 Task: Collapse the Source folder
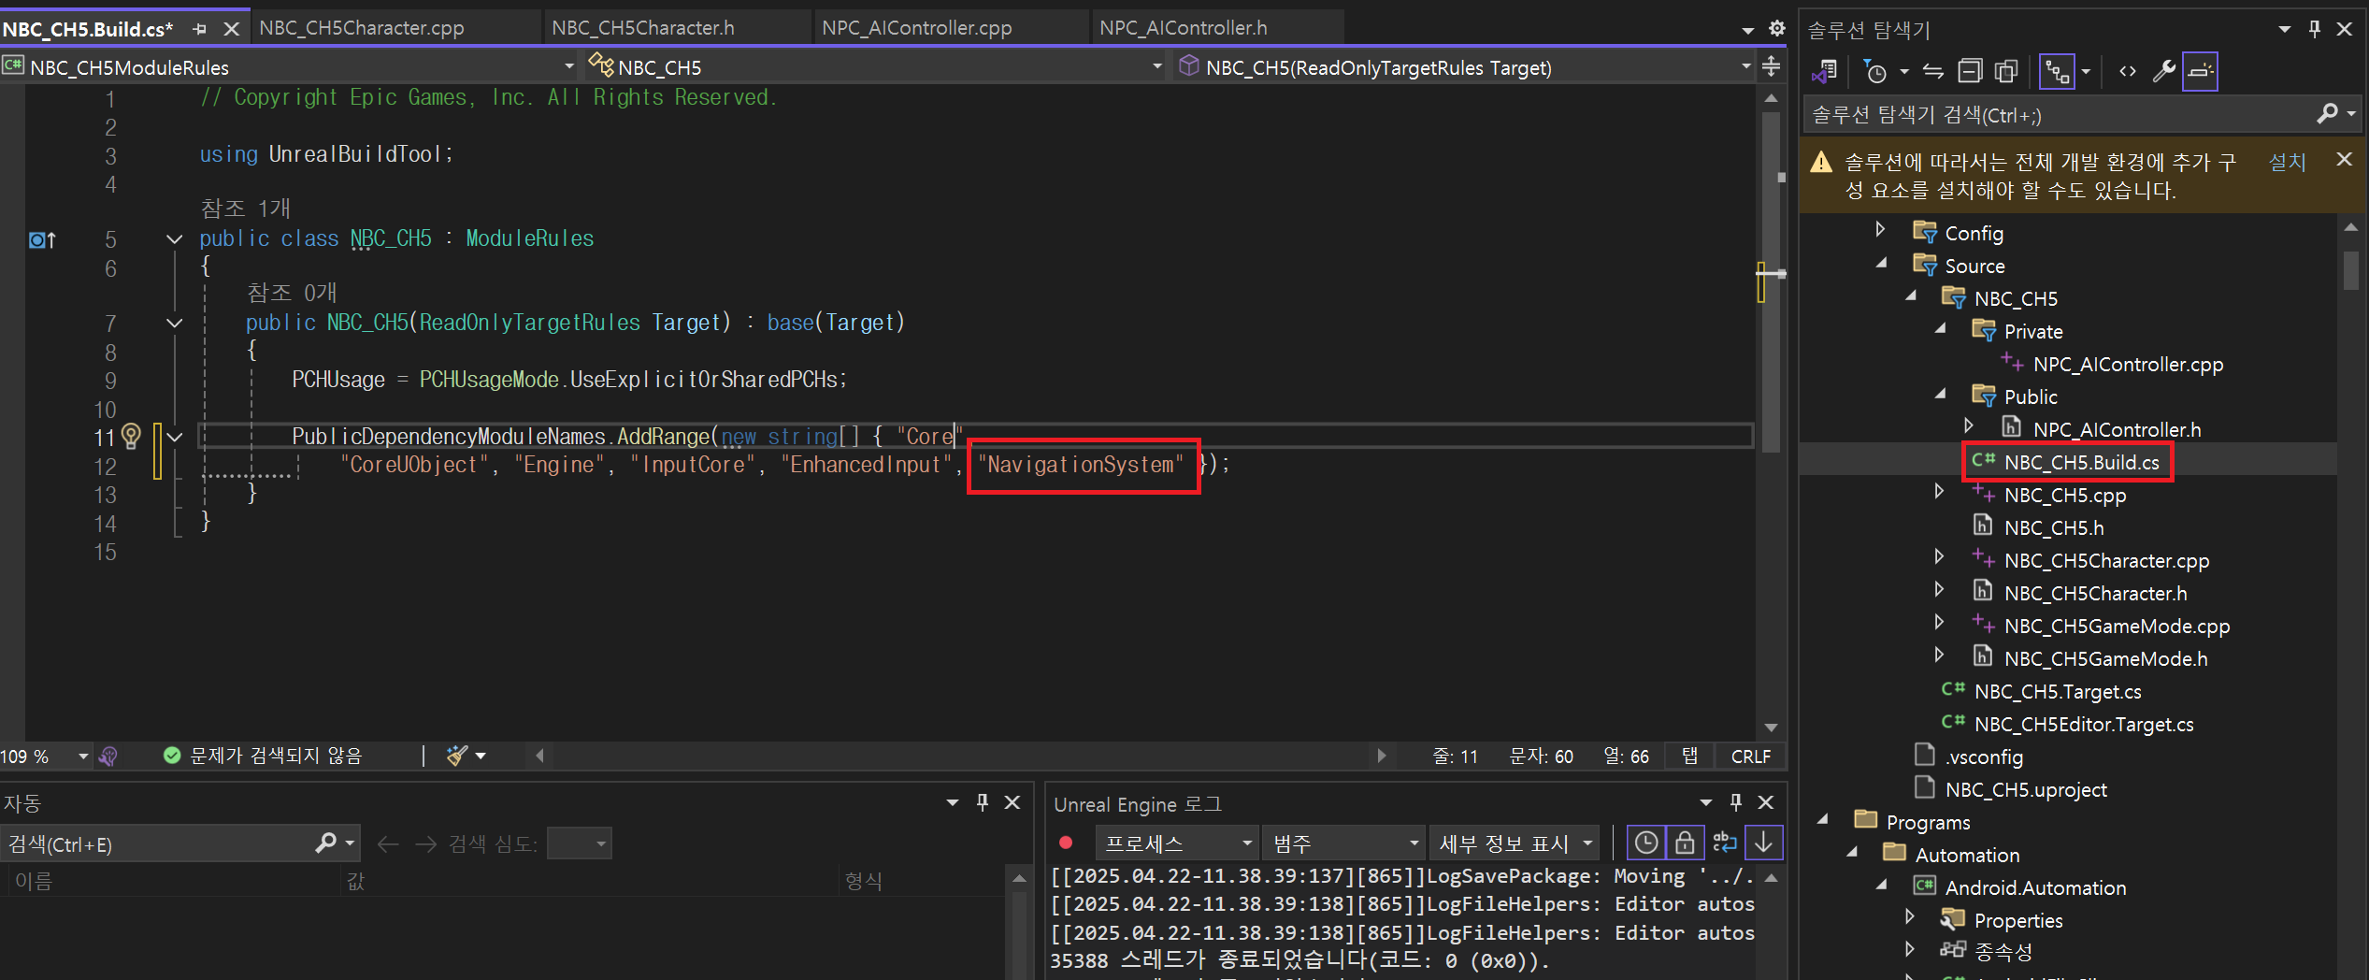coord(1880,264)
